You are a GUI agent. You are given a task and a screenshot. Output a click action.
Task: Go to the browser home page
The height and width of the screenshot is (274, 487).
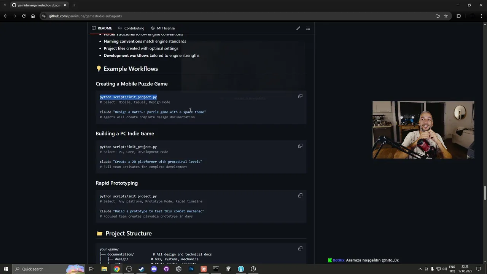point(33,16)
